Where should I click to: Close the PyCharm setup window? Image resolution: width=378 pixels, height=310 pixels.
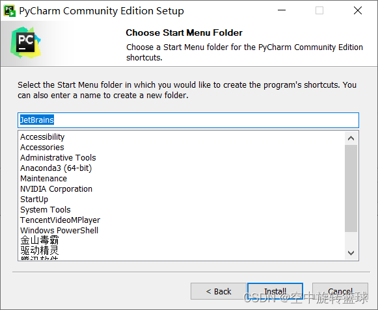[358, 10]
